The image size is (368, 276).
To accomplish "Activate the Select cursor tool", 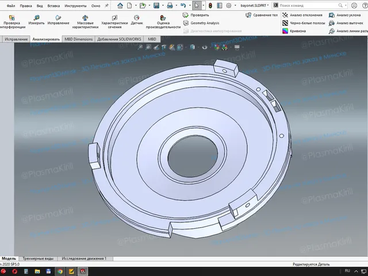I will click(197, 5).
